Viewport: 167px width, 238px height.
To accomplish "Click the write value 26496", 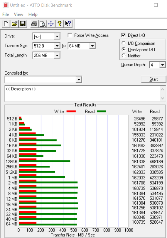I will [x=140, y=119].
